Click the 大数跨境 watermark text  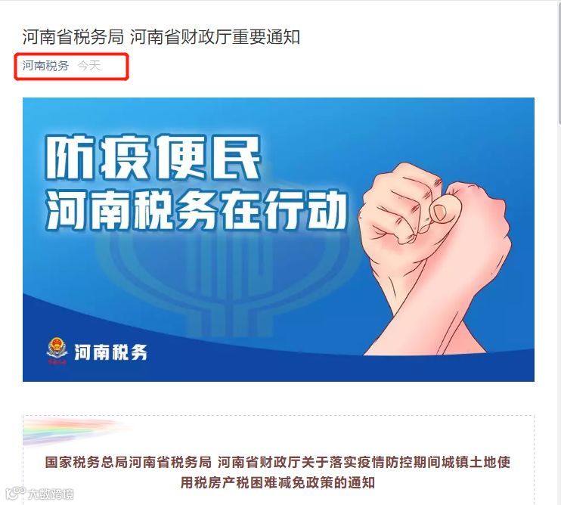(x=51, y=494)
